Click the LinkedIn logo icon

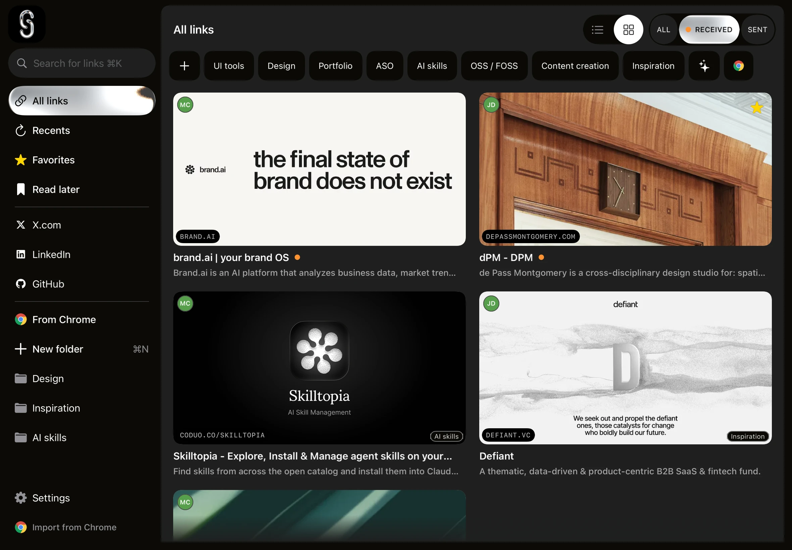[x=21, y=254]
